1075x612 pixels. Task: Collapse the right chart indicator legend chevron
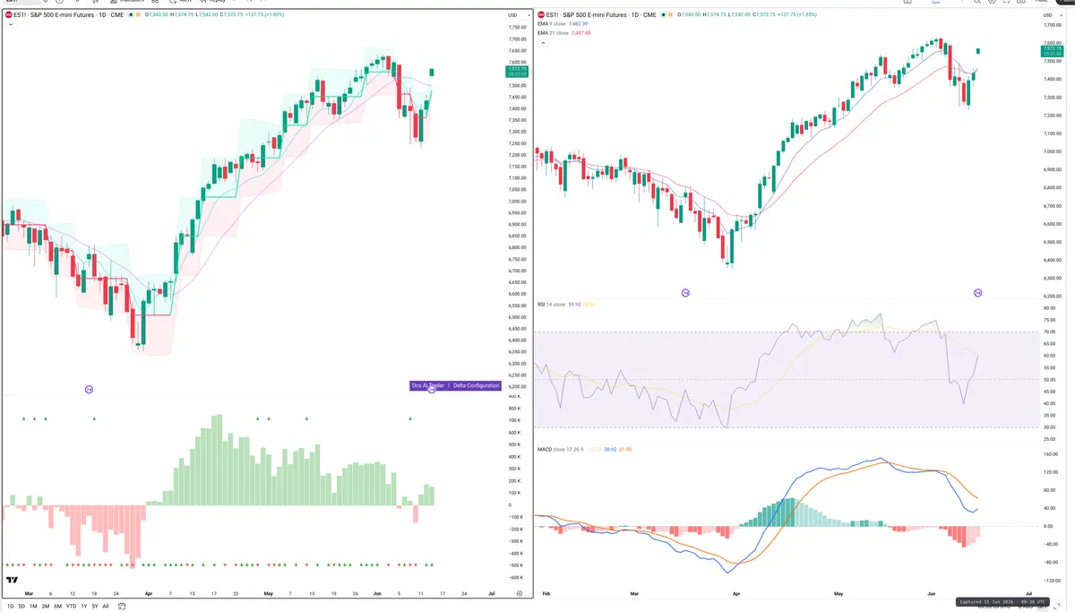(543, 43)
